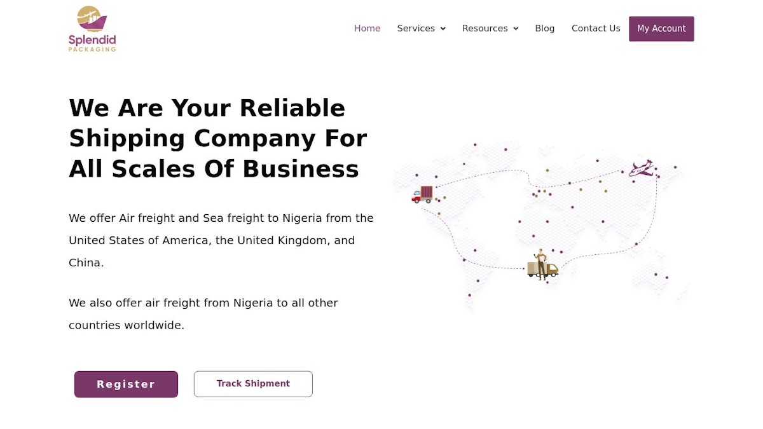Expand the Resources dropdown arrow
The image size is (763, 429).
point(516,29)
